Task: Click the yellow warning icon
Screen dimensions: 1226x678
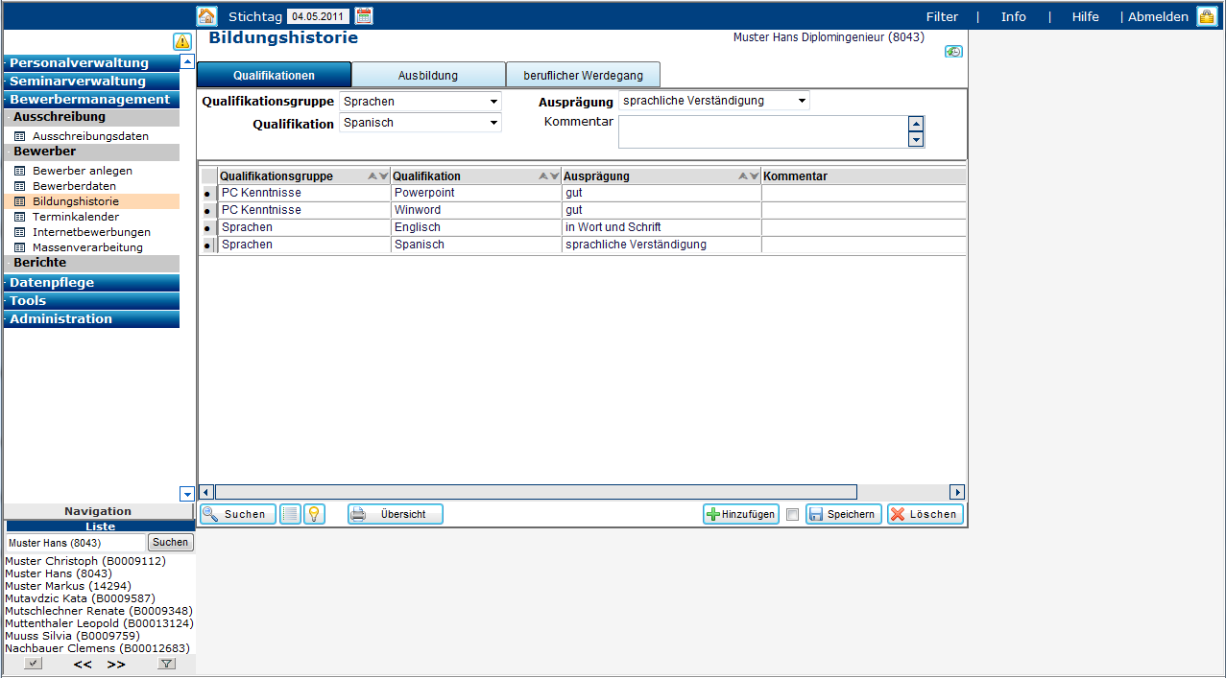Action: pos(182,41)
